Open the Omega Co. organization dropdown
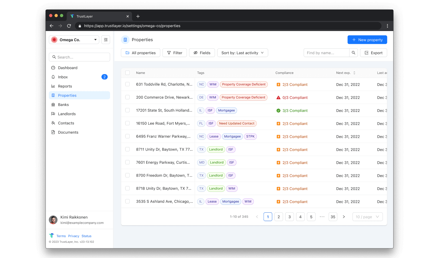Screen dimensions: 439x258 point(74,40)
